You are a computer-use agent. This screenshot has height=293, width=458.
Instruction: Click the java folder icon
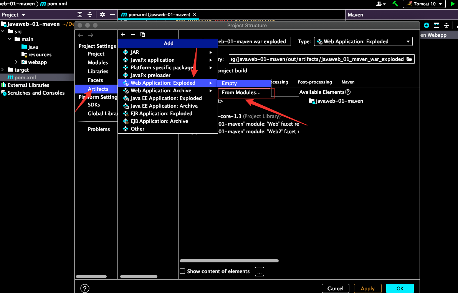24,47
